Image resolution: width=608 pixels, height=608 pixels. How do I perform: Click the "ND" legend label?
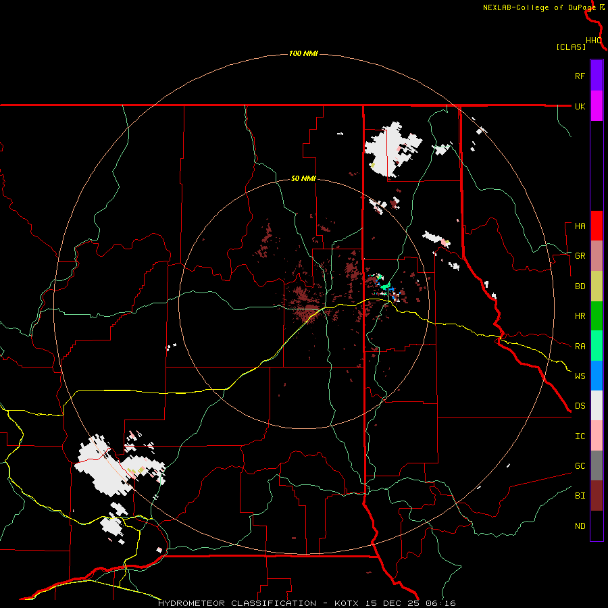coord(580,526)
